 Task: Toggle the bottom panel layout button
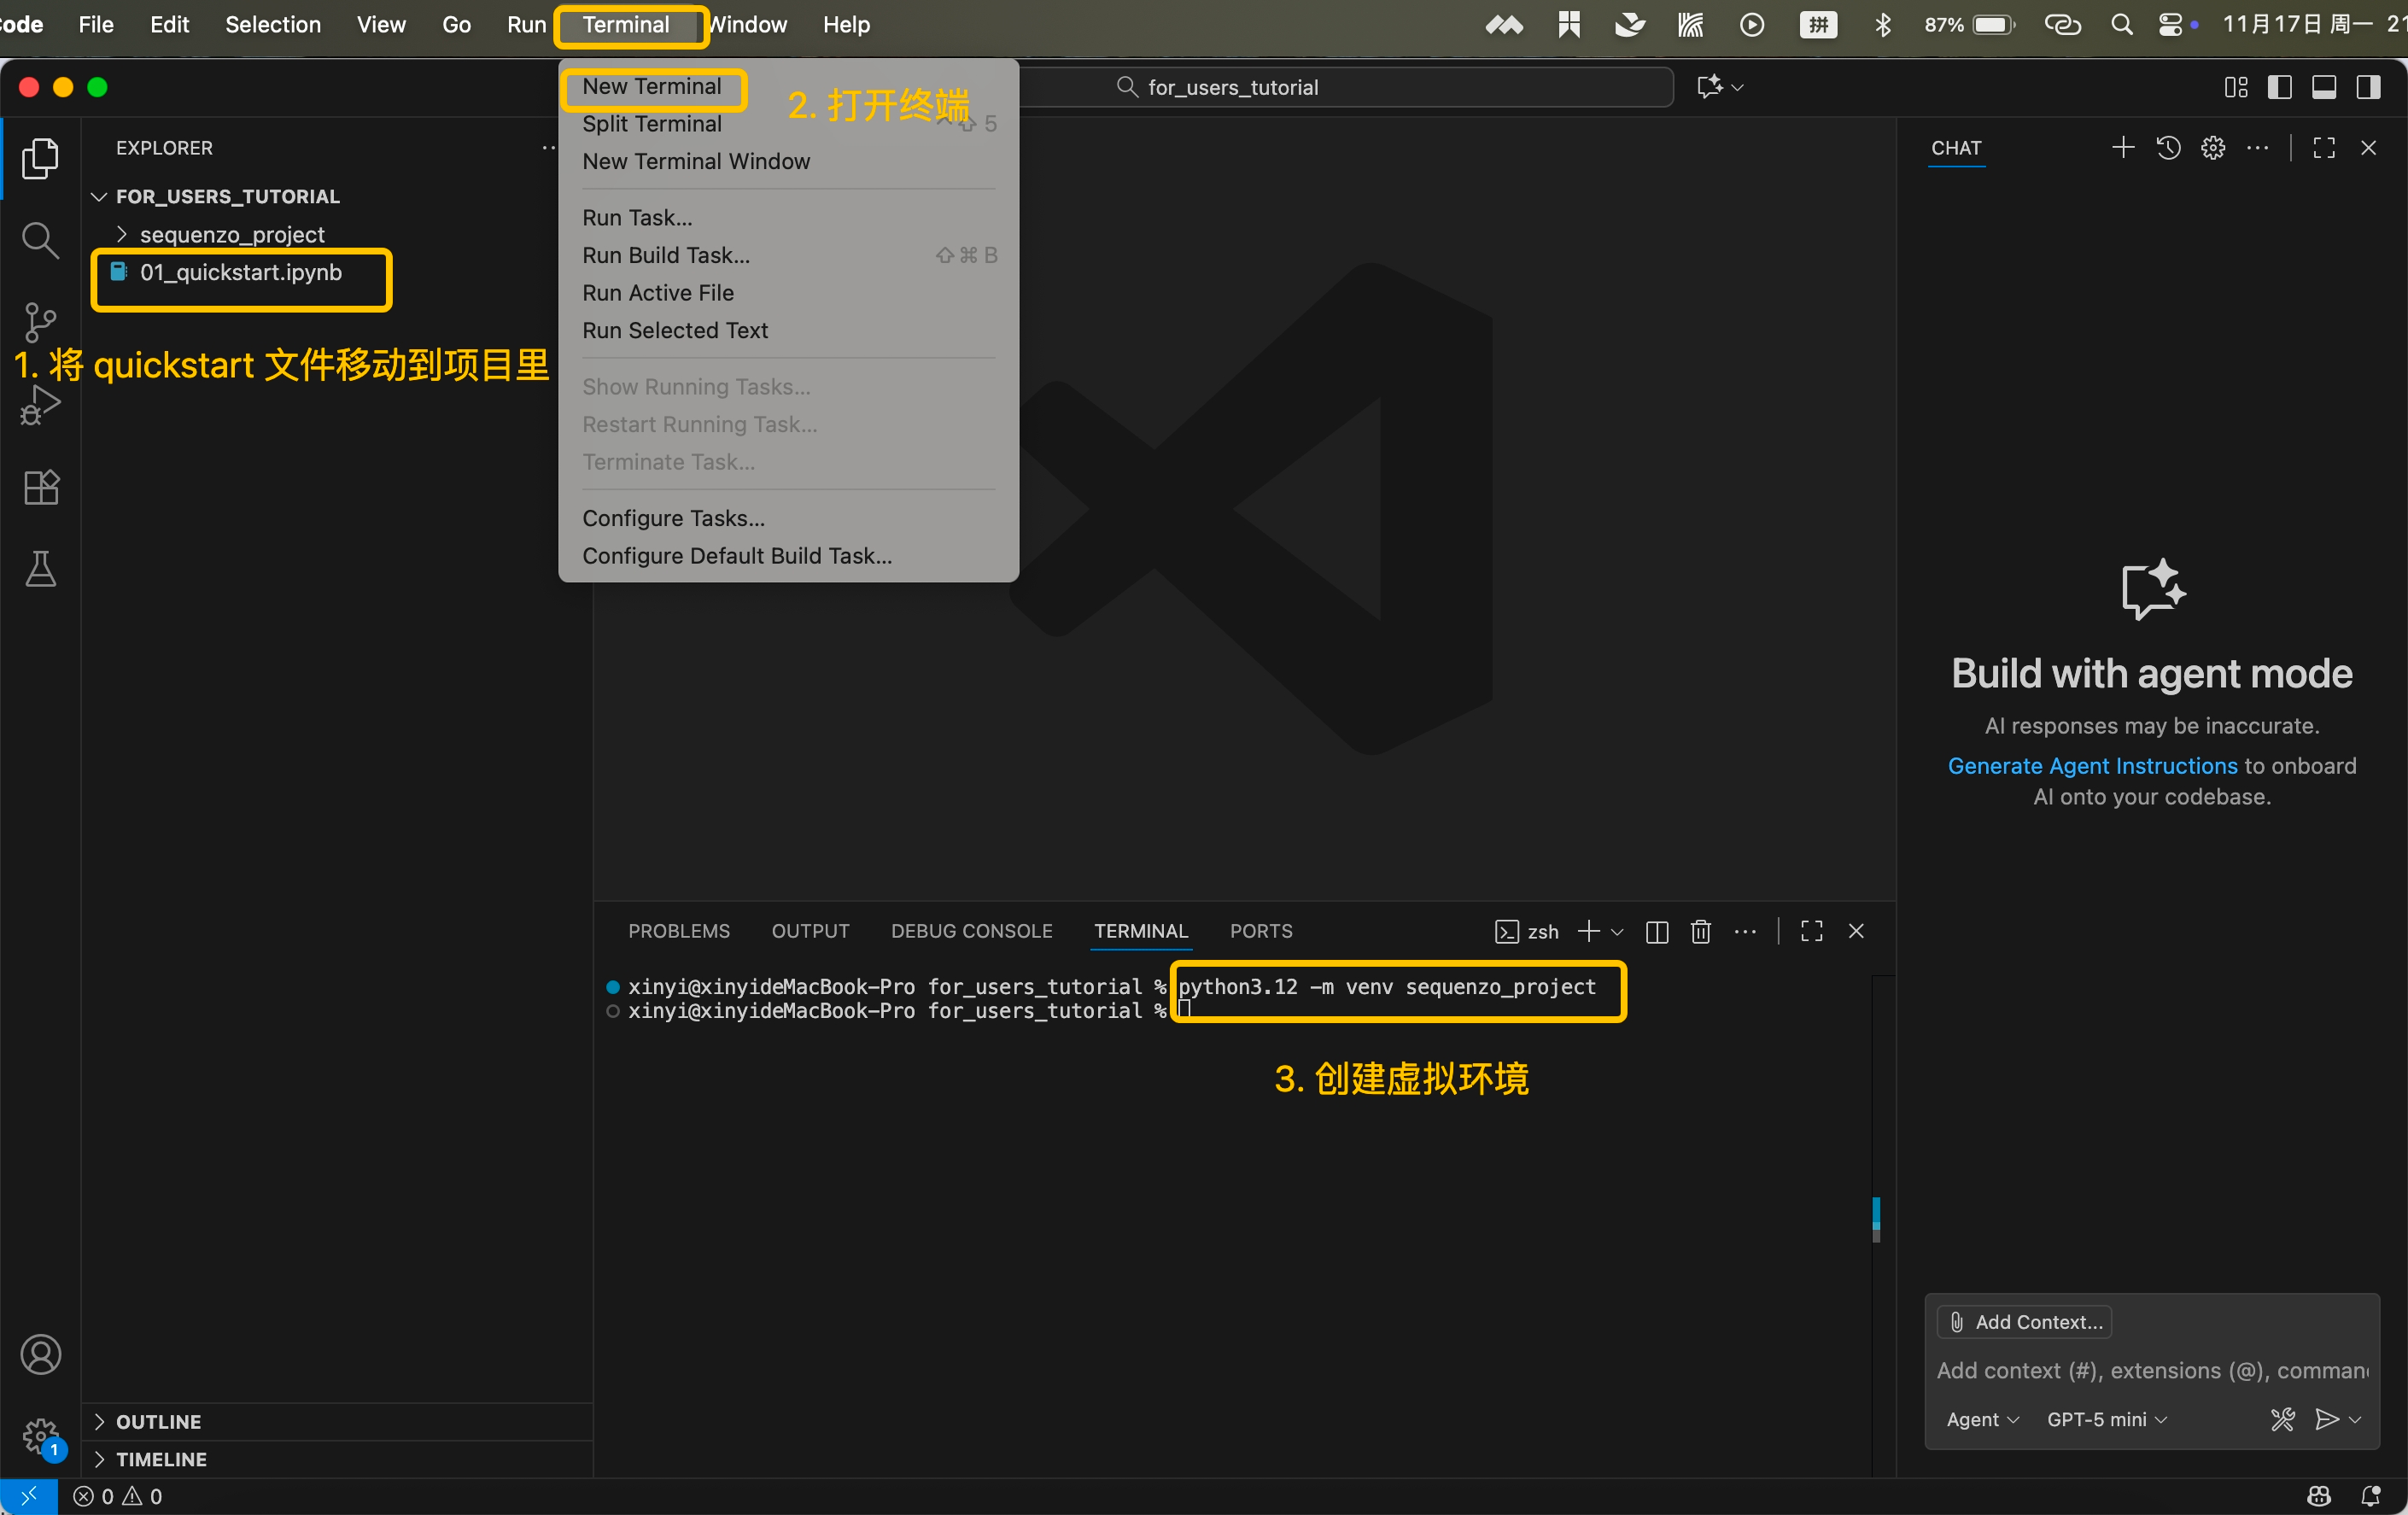[2323, 87]
